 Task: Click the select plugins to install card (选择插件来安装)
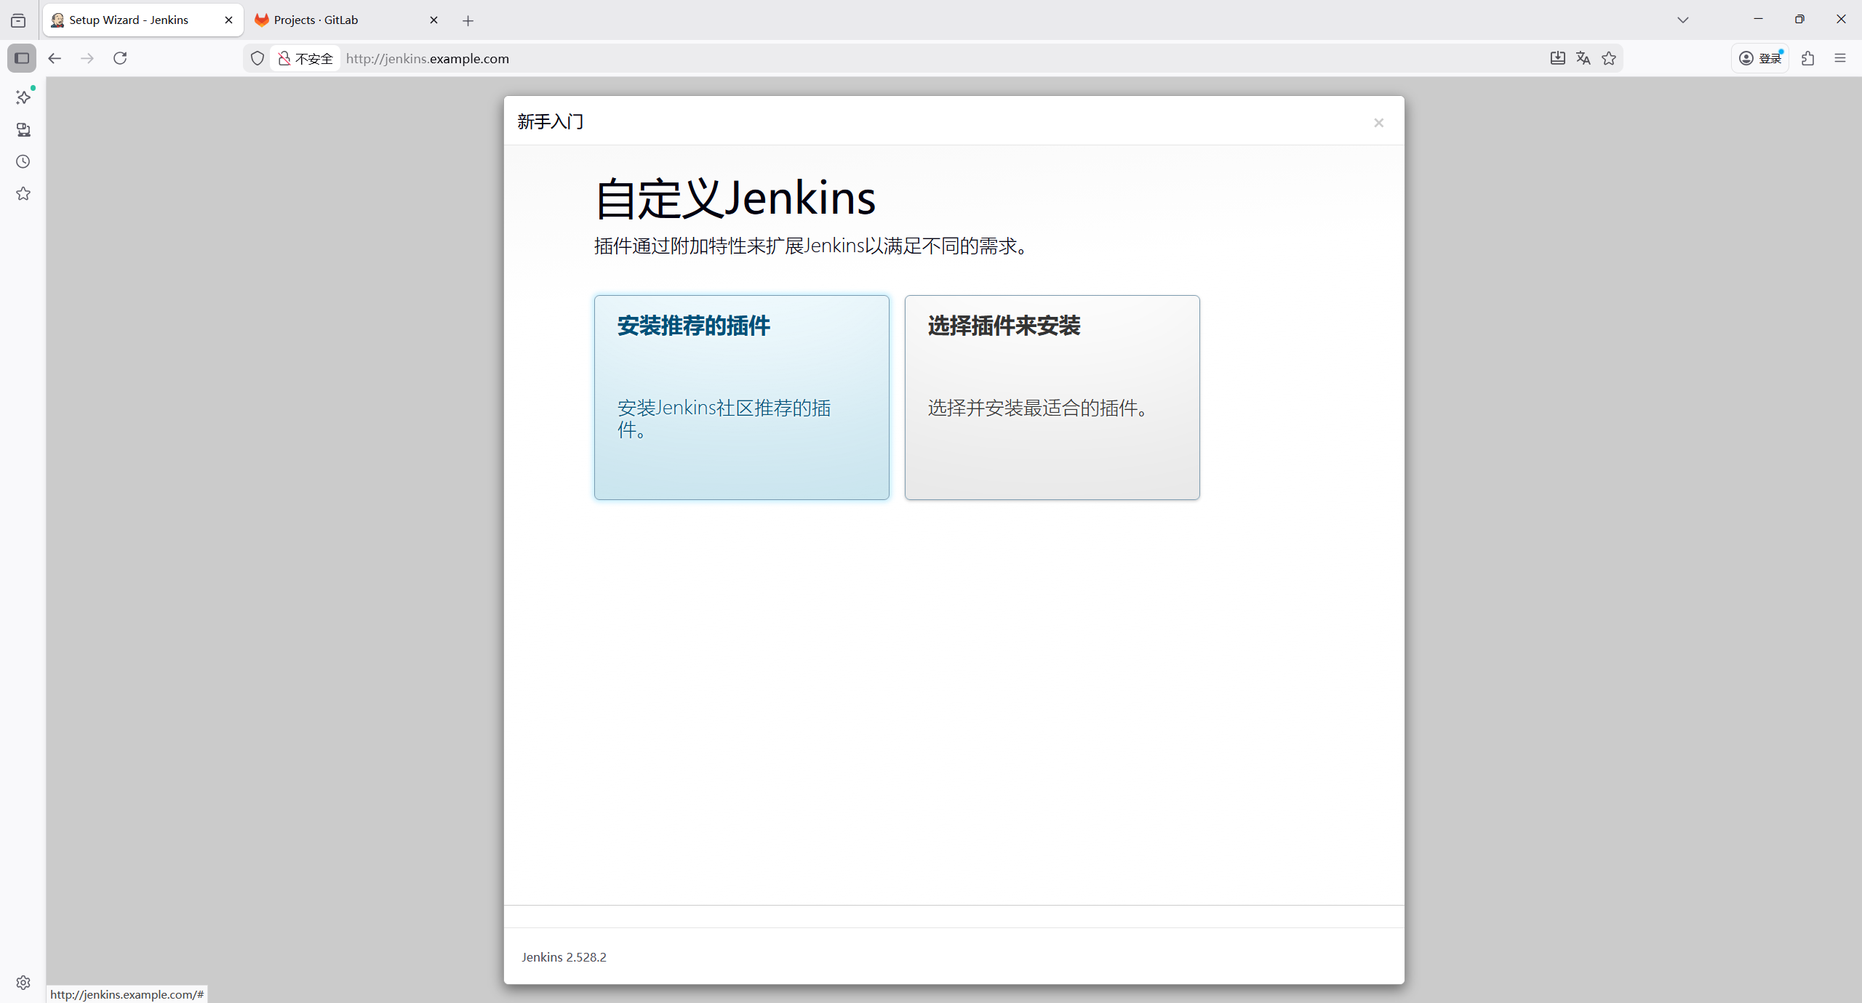[x=1052, y=397]
